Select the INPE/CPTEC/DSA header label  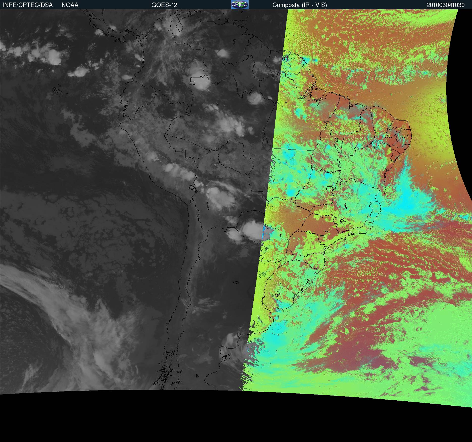point(28,5)
